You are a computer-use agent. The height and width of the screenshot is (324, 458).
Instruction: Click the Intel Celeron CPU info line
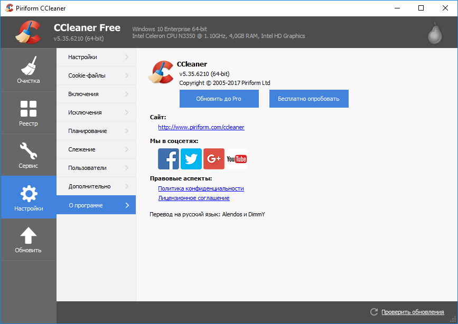pyautogui.click(x=219, y=36)
